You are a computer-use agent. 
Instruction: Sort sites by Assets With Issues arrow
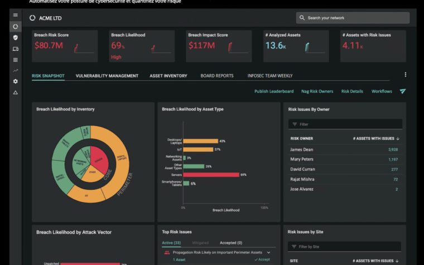click(x=397, y=261)
